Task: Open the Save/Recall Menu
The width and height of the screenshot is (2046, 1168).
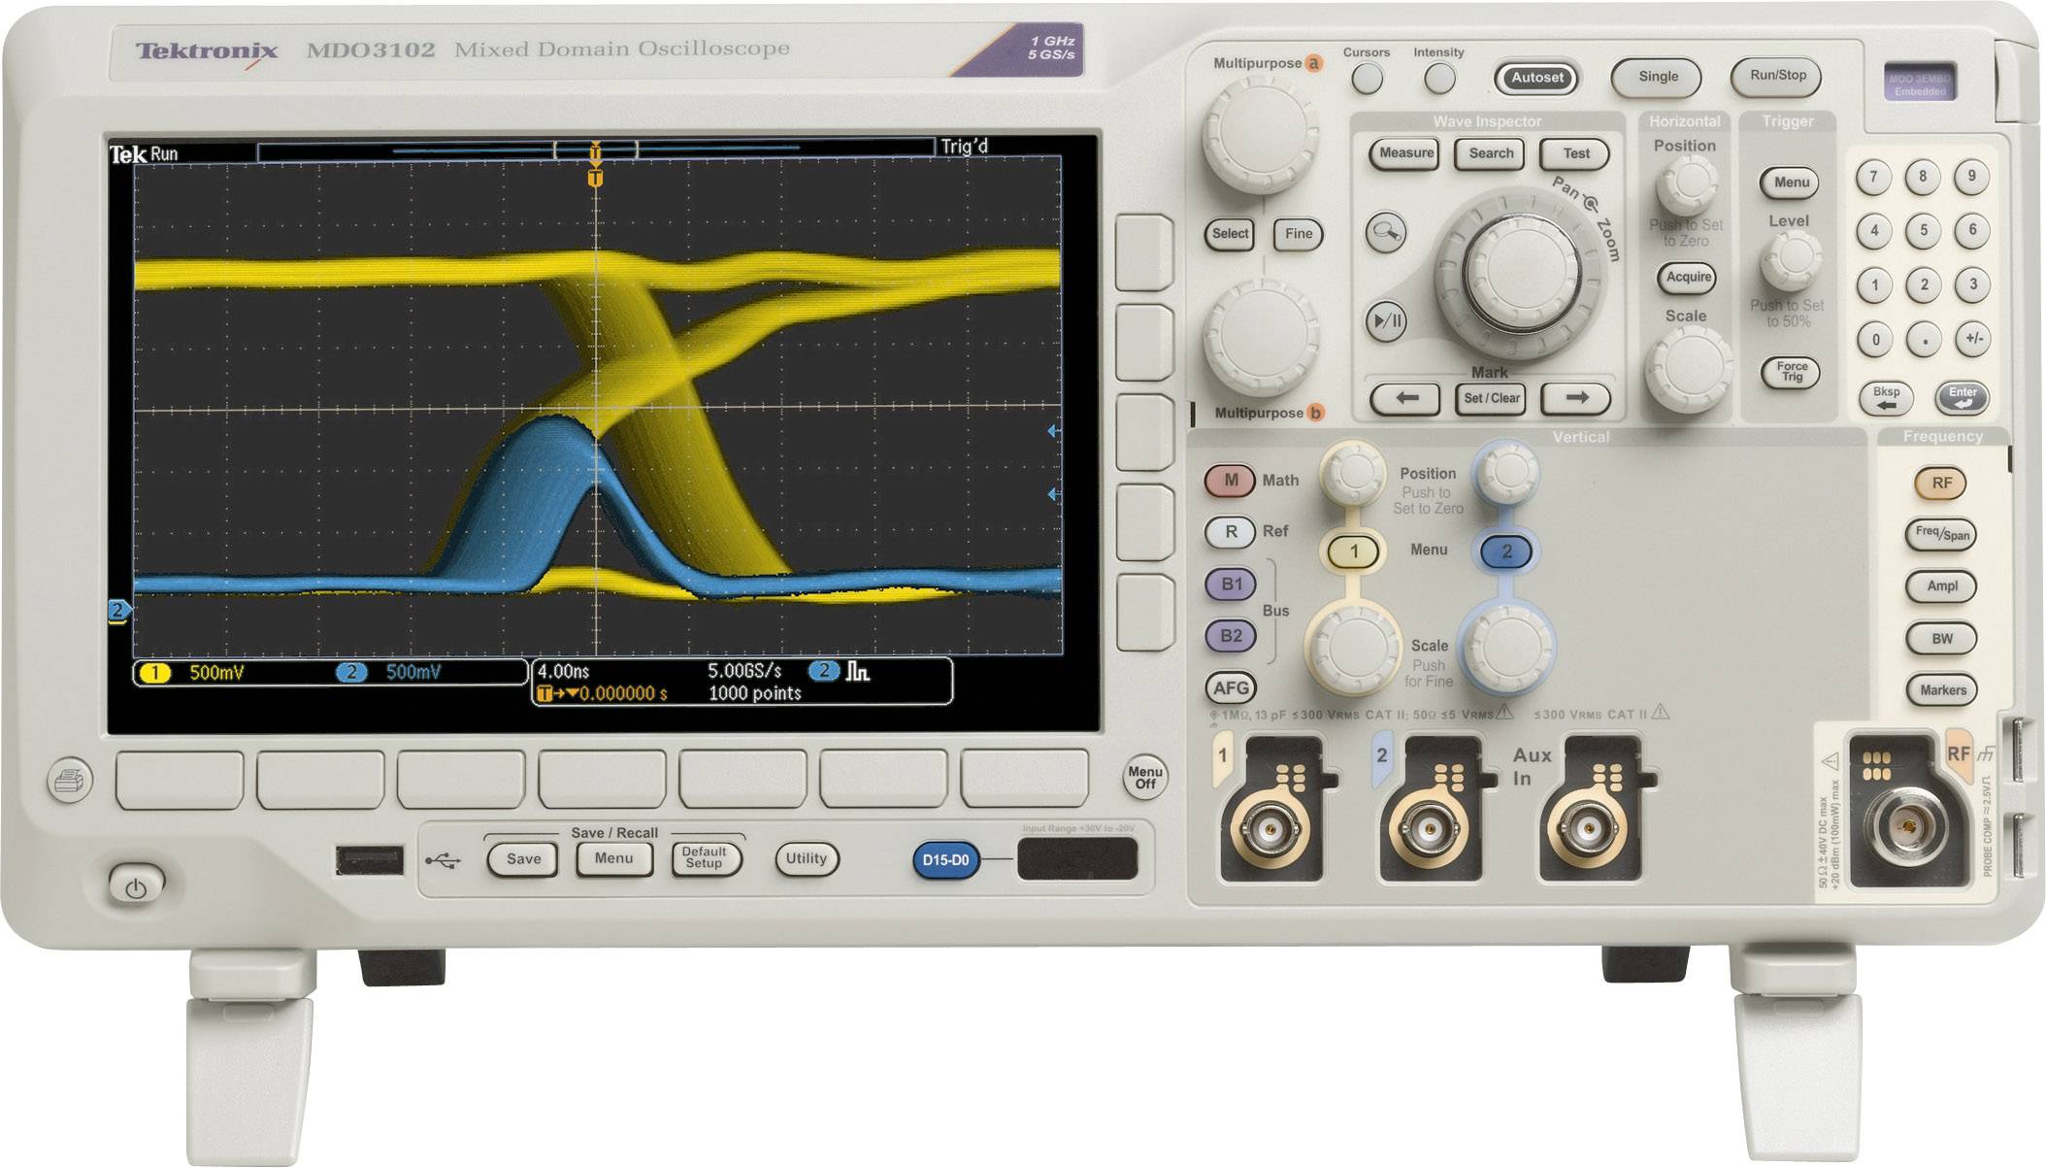Action: click(x=613, y=857)
